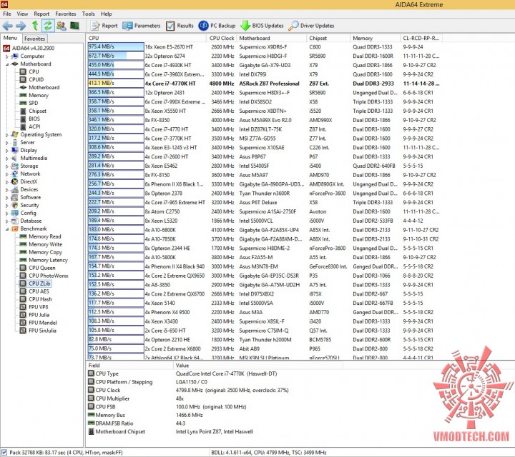This screenshot has height=457, width=515.
Task: Expand the Database tree node
Action: click(x=6, y=221)
